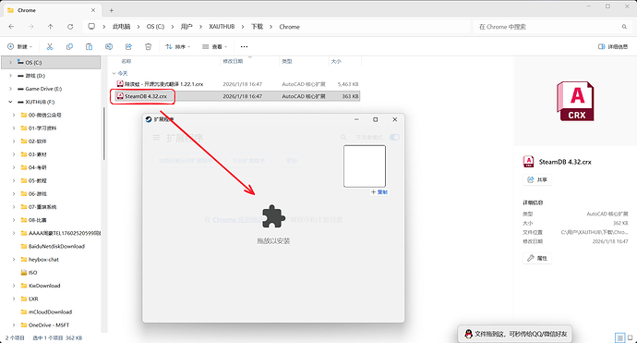Click the monitor icon in address bar
The height and width of the screenshot is (343, 637).
pos(91,27)
